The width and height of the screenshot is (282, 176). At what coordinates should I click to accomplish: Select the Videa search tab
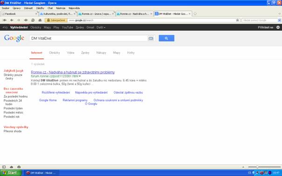point(70,53)
